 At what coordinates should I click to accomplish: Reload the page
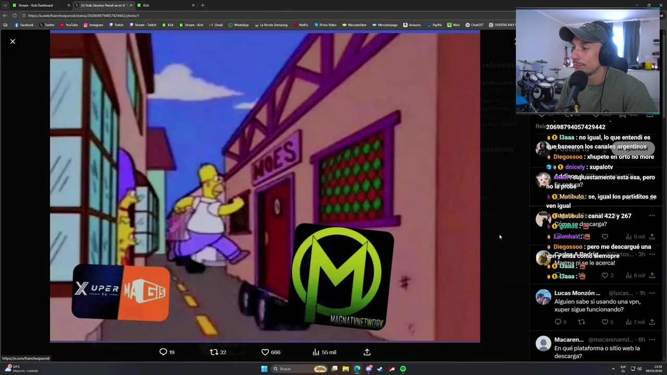15,16
